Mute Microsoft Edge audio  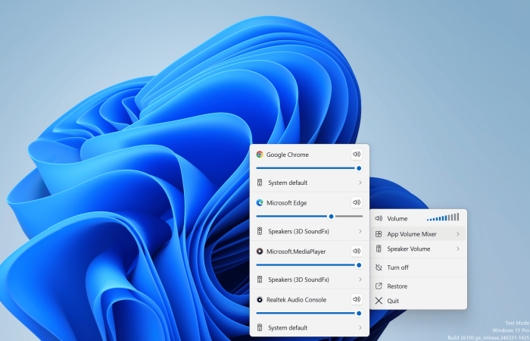[357, 202]
